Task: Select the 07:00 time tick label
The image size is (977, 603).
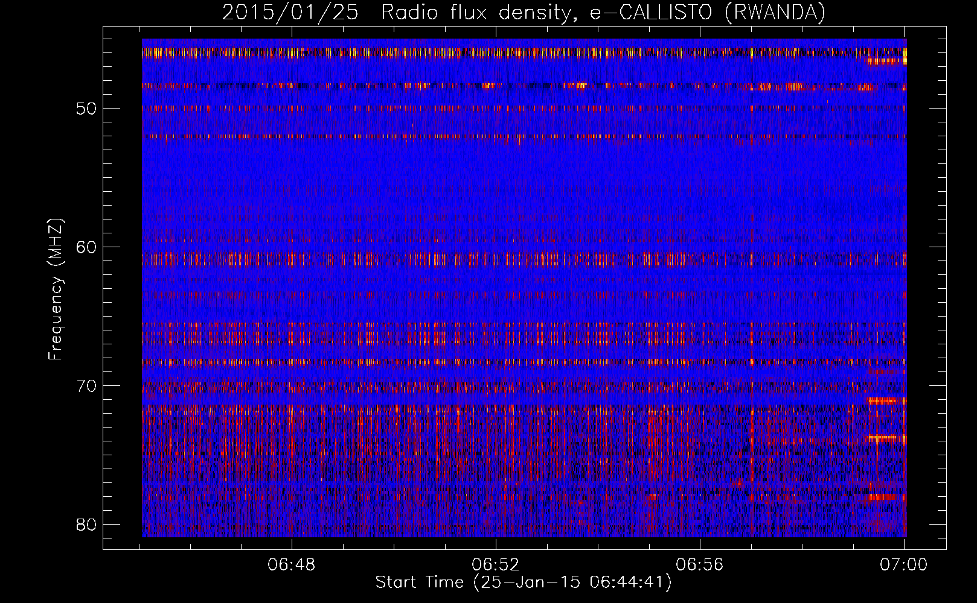Action: coord(903,565)
